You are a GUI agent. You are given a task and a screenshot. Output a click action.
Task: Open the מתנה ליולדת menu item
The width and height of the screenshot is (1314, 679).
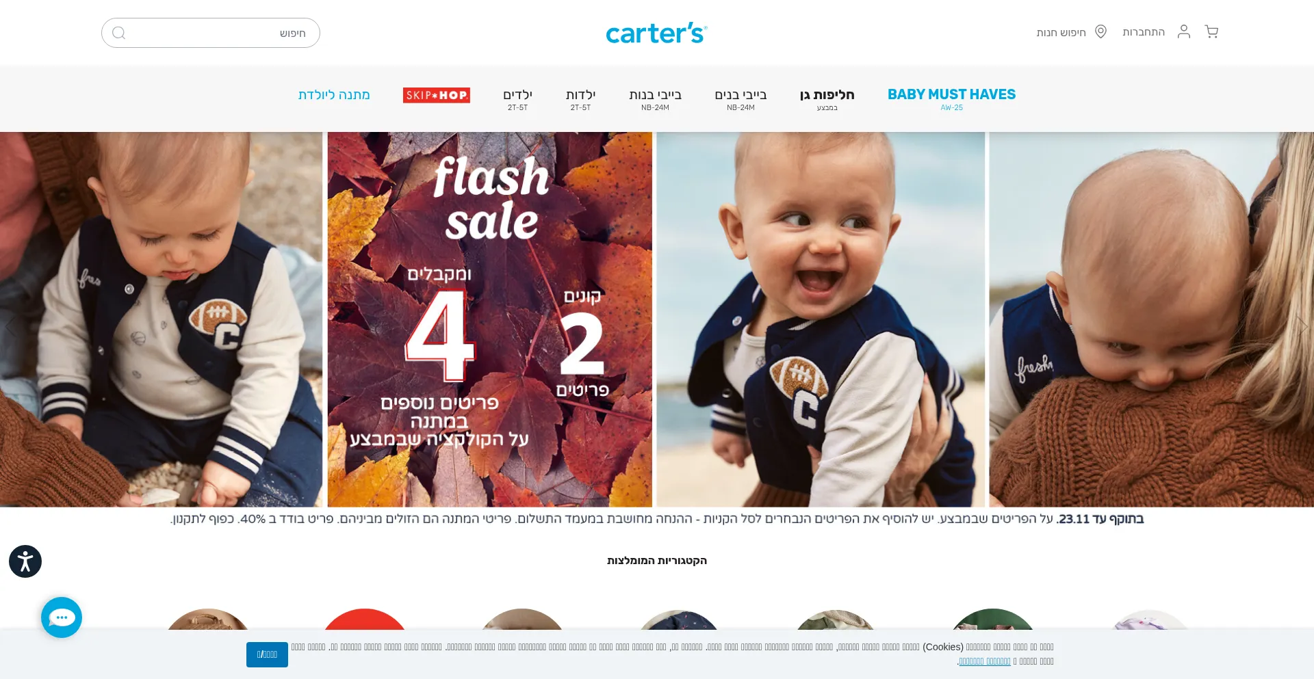334,95
